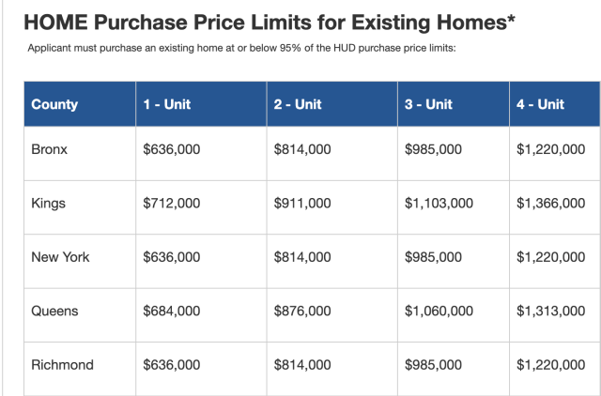
Task: Select the Bronx county cell
Action: tap(50, 149)
